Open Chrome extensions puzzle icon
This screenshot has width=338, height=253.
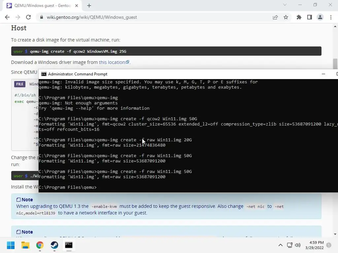click(x=299, y=17)
